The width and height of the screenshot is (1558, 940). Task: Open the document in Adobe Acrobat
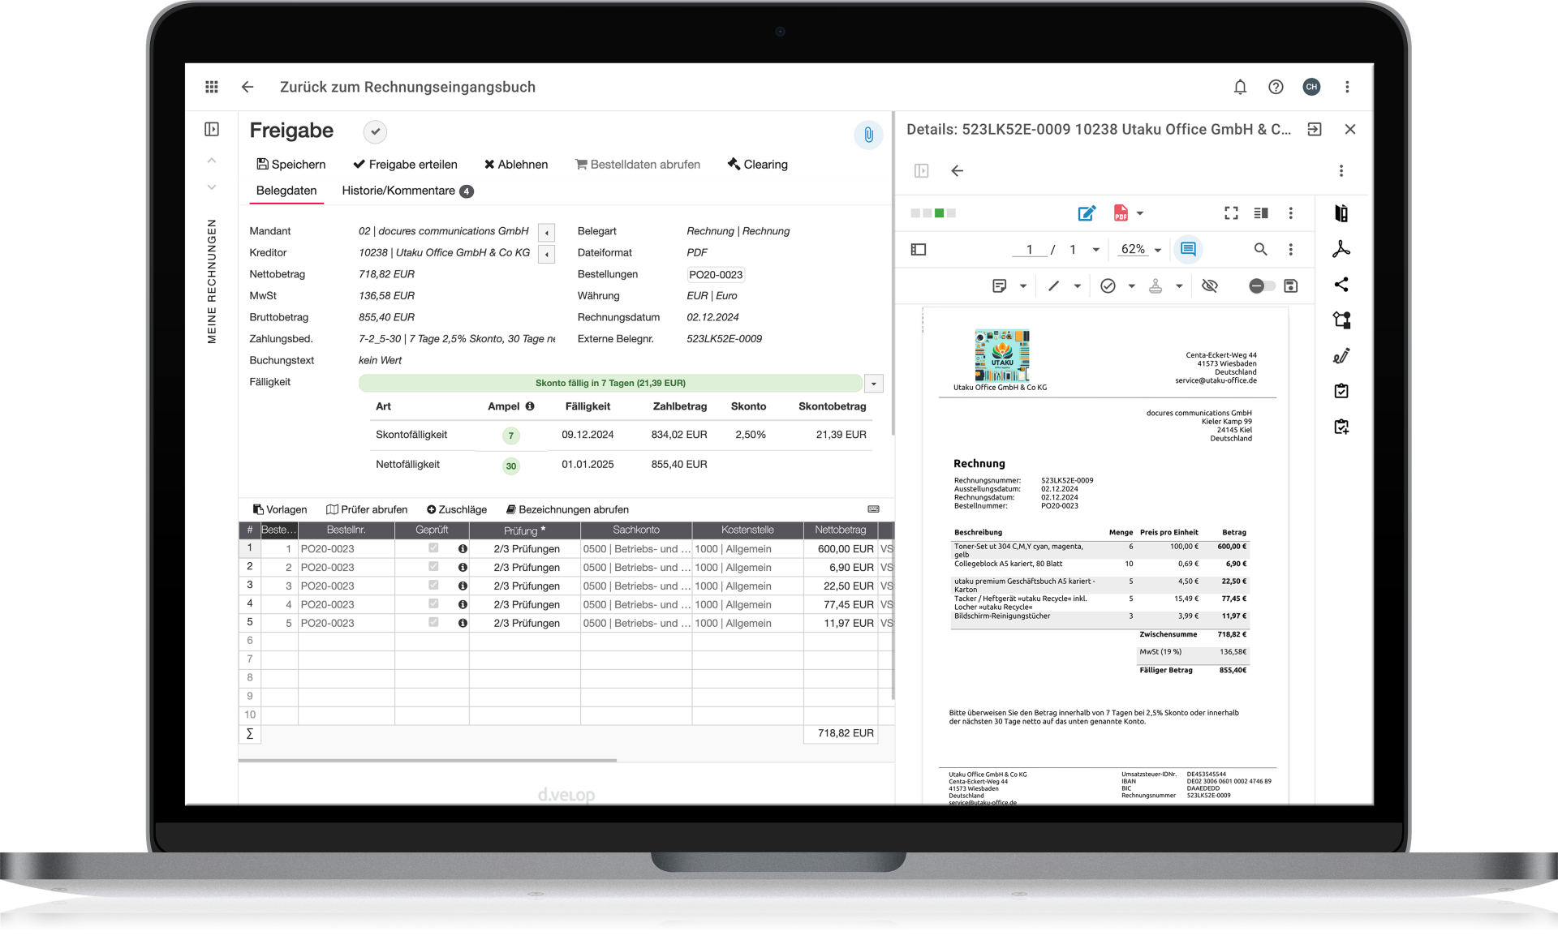pos(1342,248)
